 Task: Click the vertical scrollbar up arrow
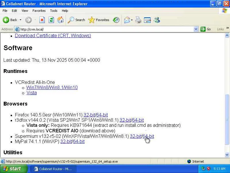(x=227, y=35)
